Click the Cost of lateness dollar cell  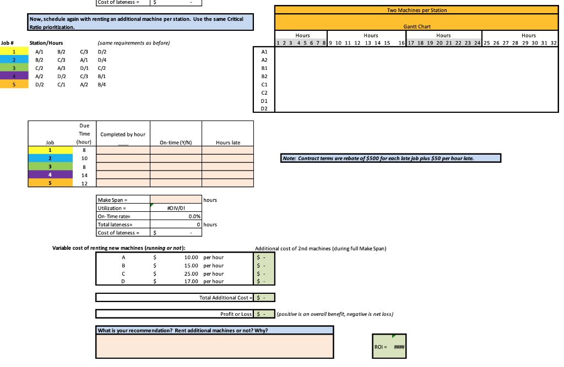(x=176, y=233)
